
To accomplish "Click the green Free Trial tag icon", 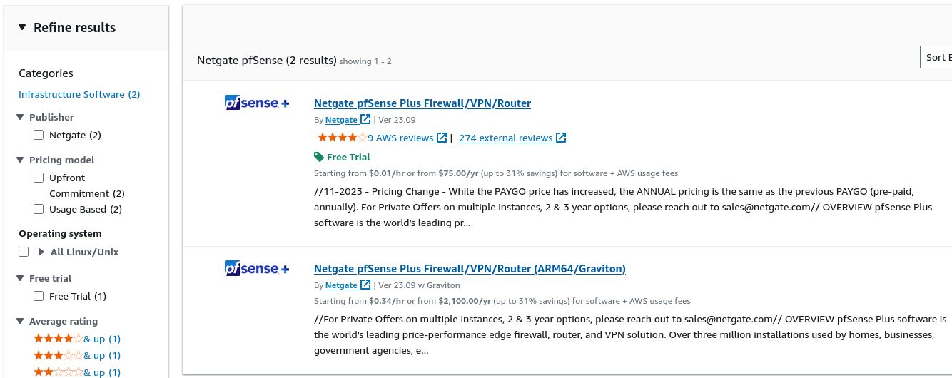I will click(319, 157).
